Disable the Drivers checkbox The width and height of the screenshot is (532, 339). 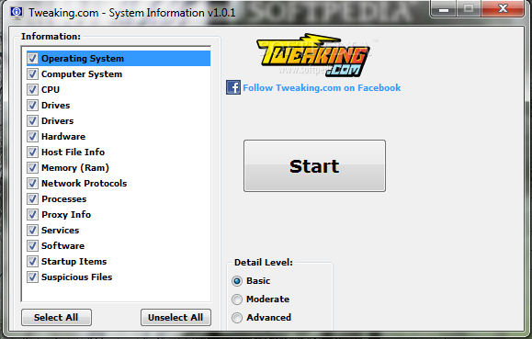[x=32, y=120]
